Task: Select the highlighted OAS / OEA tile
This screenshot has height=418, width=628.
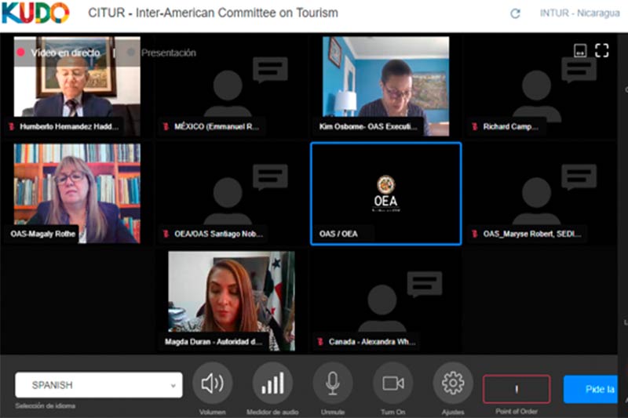Action: click(385, 194)
